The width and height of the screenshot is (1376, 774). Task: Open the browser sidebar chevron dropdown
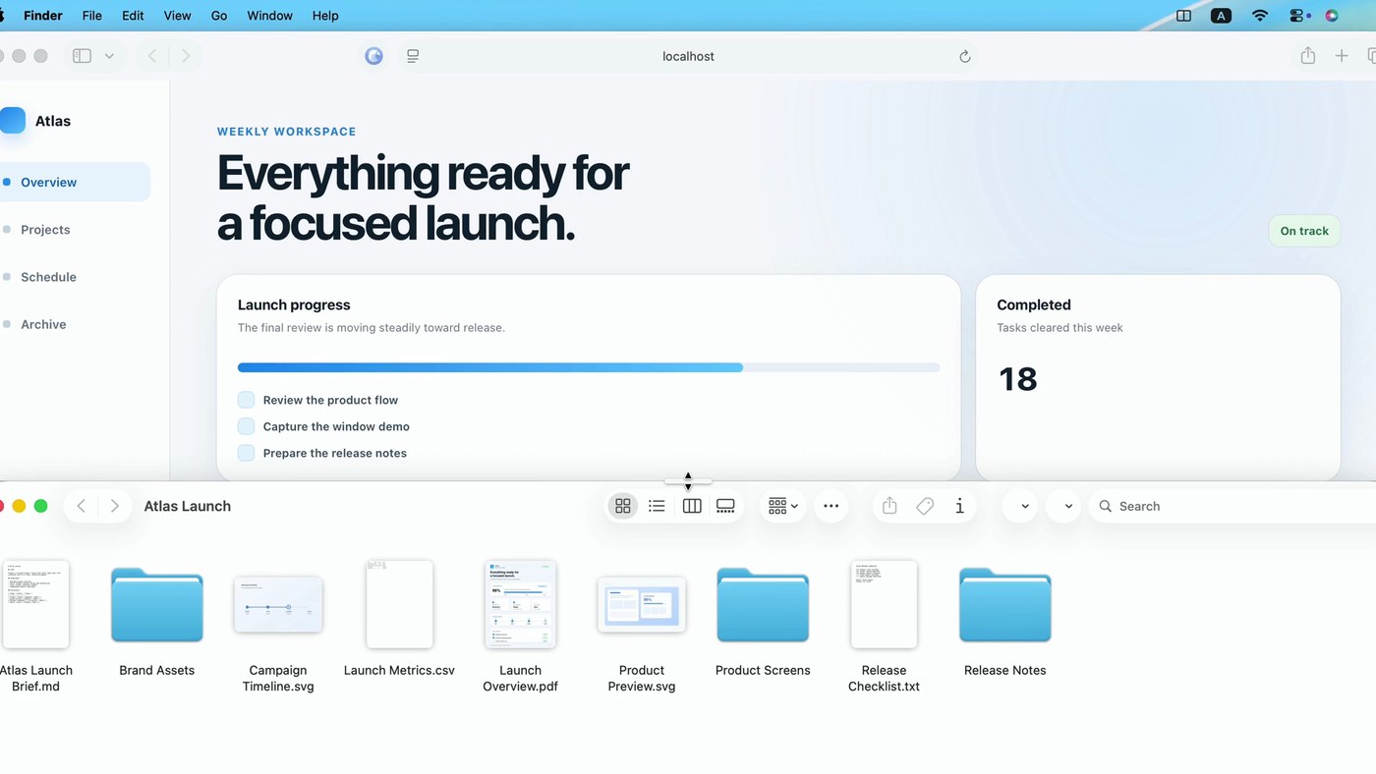[109, 56]
